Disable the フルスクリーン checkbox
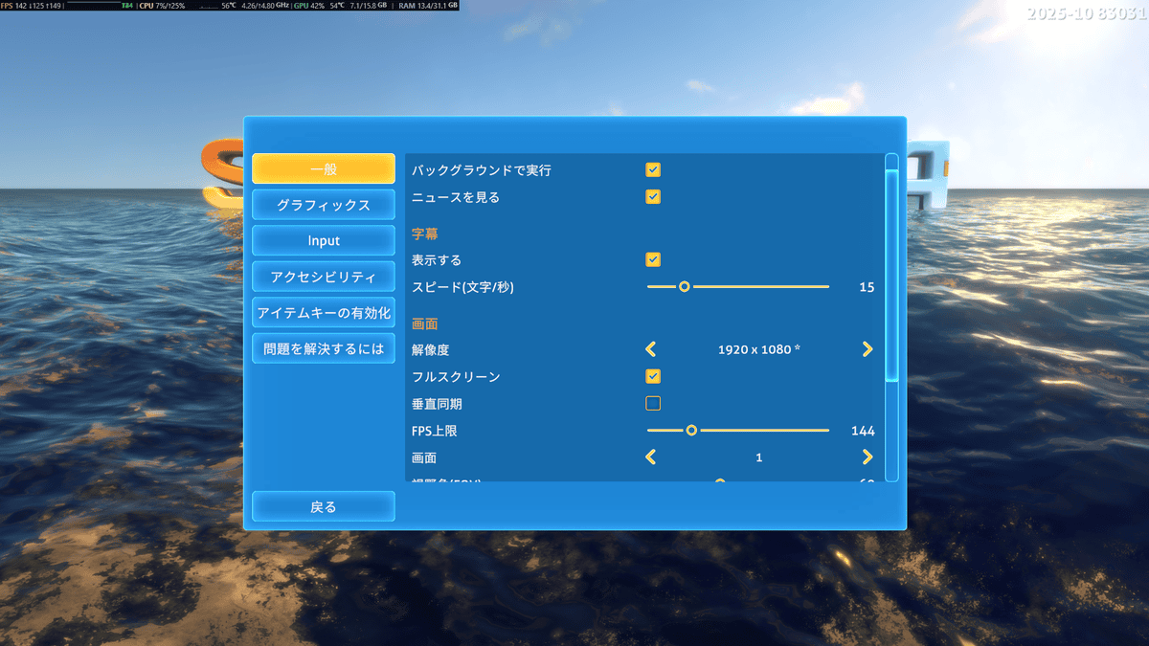This screenshot has width=1149, height=646. (x=653, y=376)
